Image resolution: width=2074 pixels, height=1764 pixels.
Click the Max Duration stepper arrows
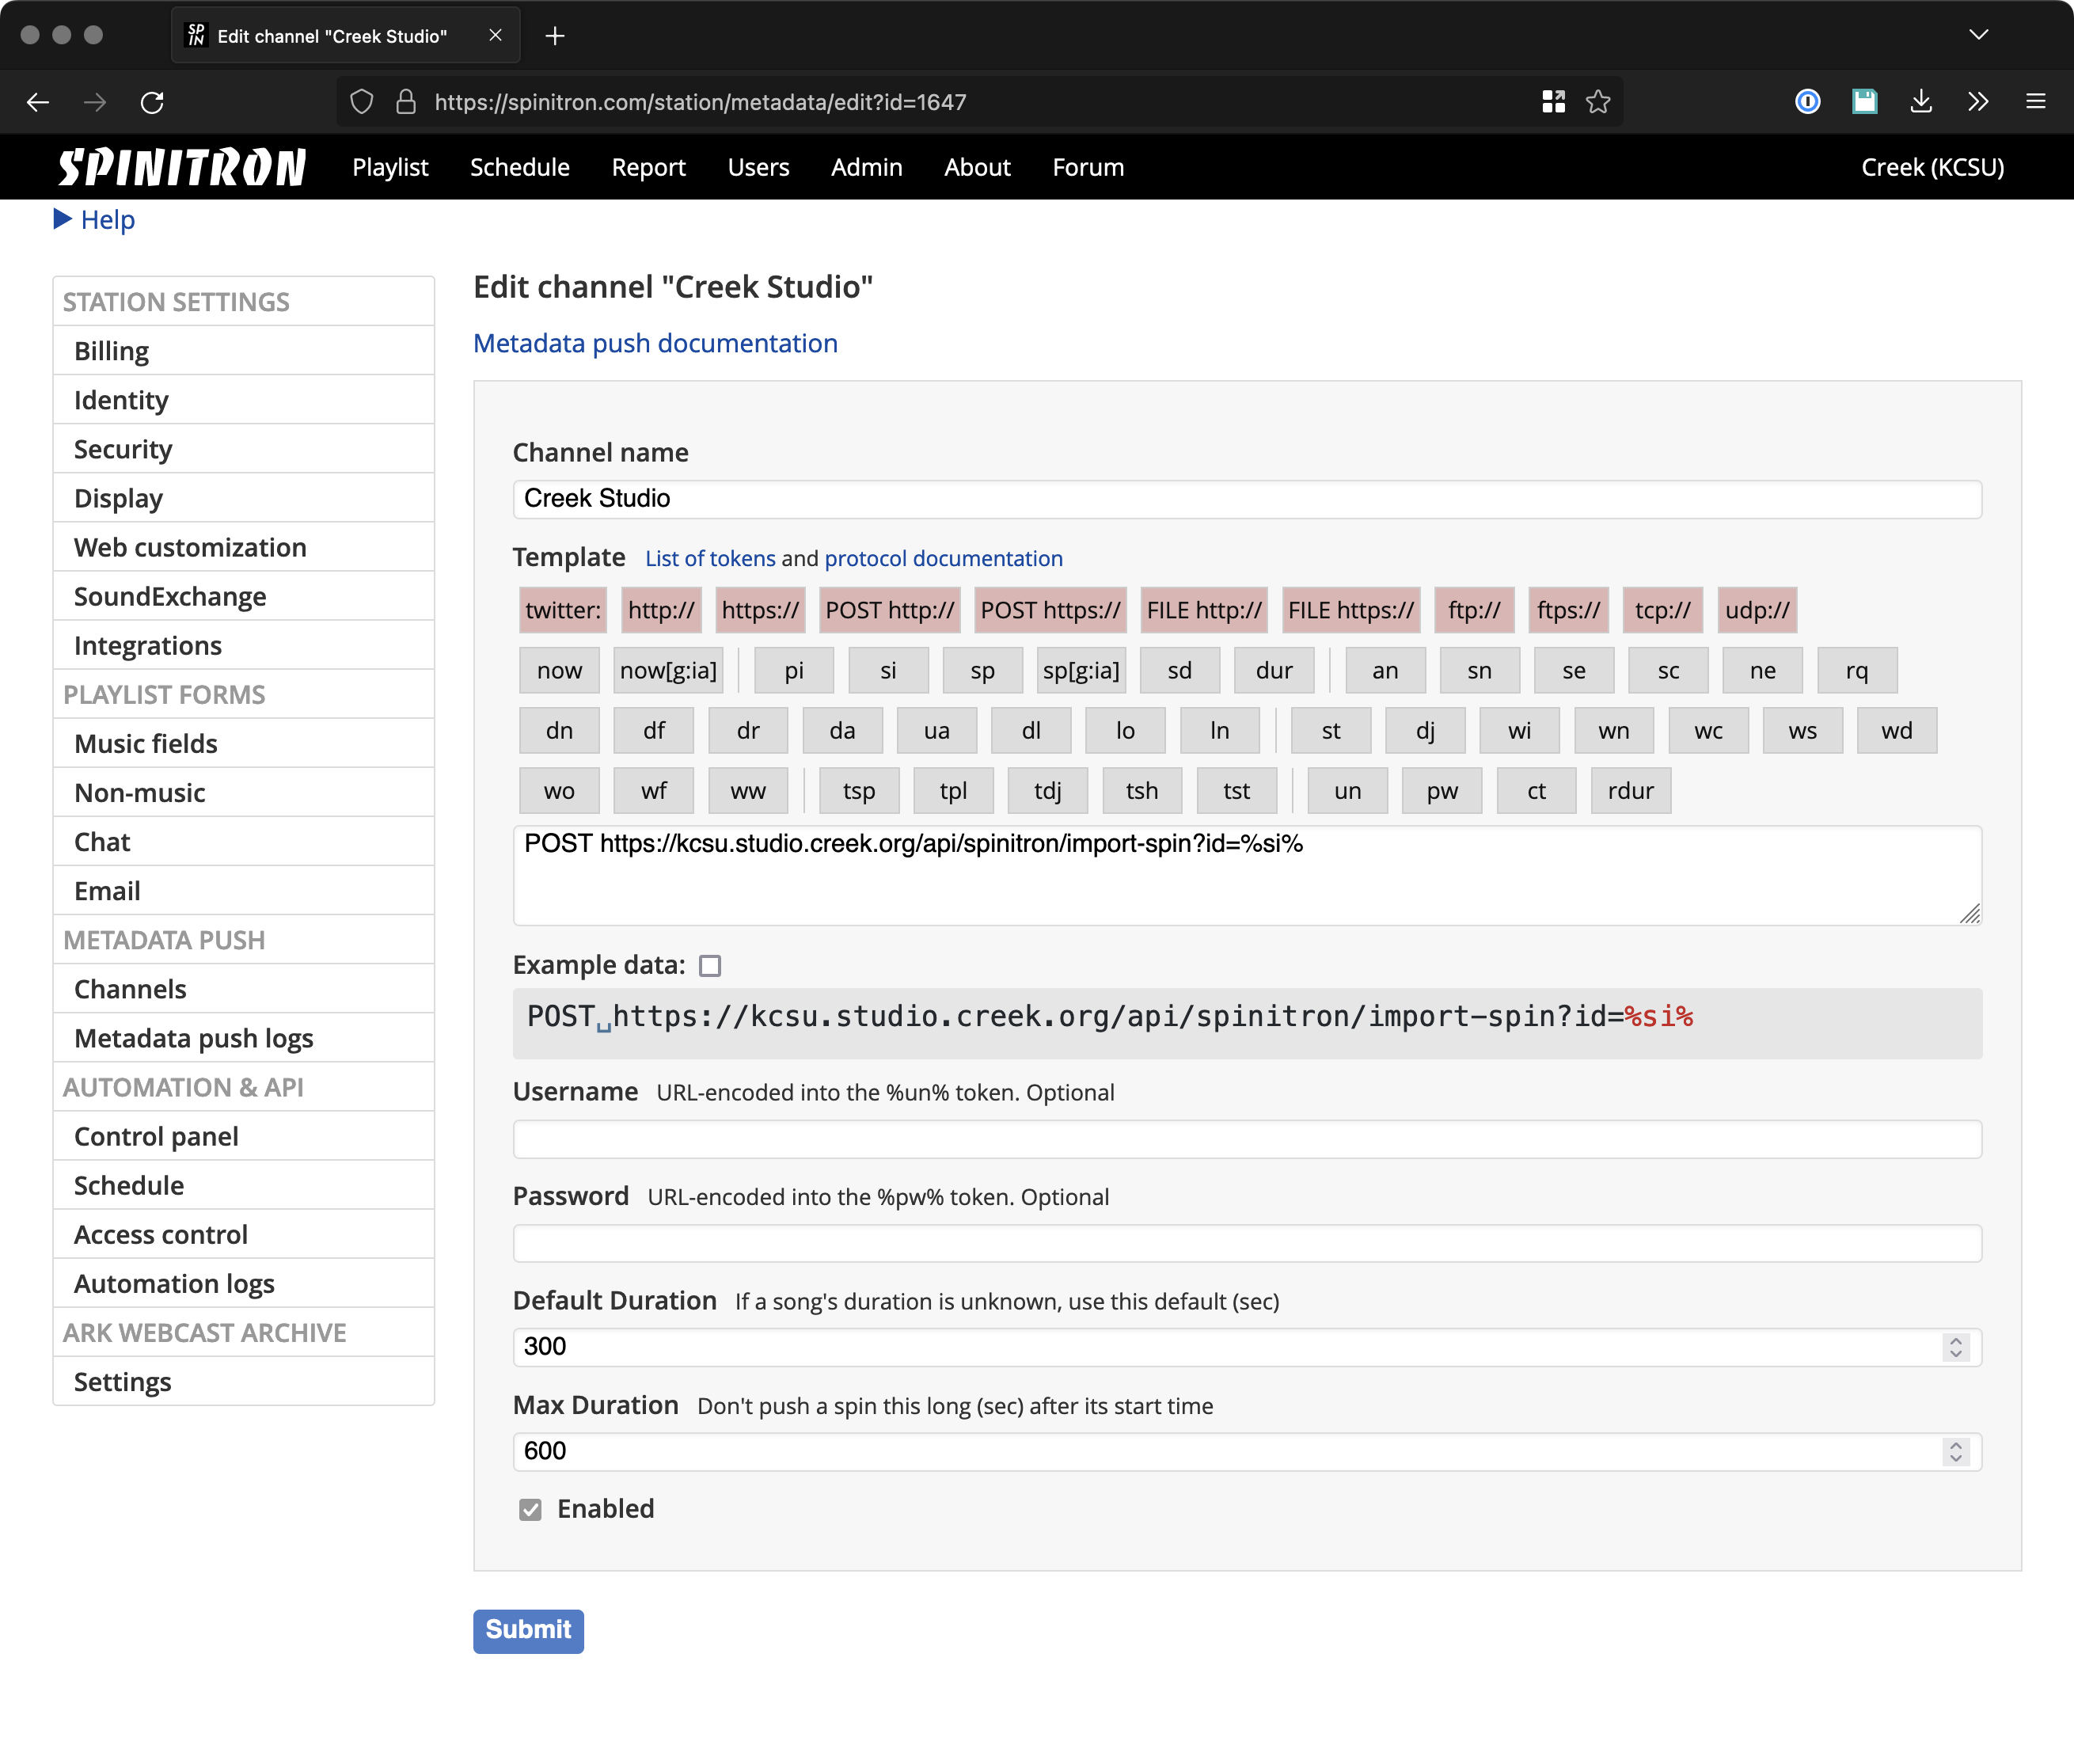coord(1955,1451)
